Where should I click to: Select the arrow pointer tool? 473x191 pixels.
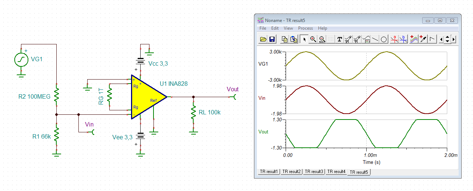(304, 39)
